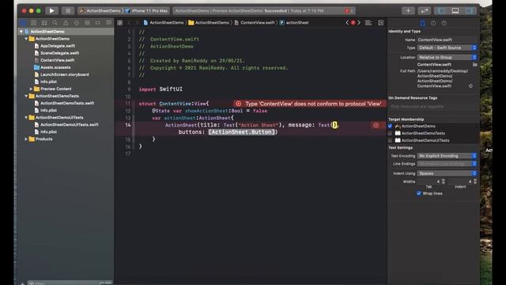Hide the Inspectors panel
Screen dimensions: 506x285
point(469,10)
